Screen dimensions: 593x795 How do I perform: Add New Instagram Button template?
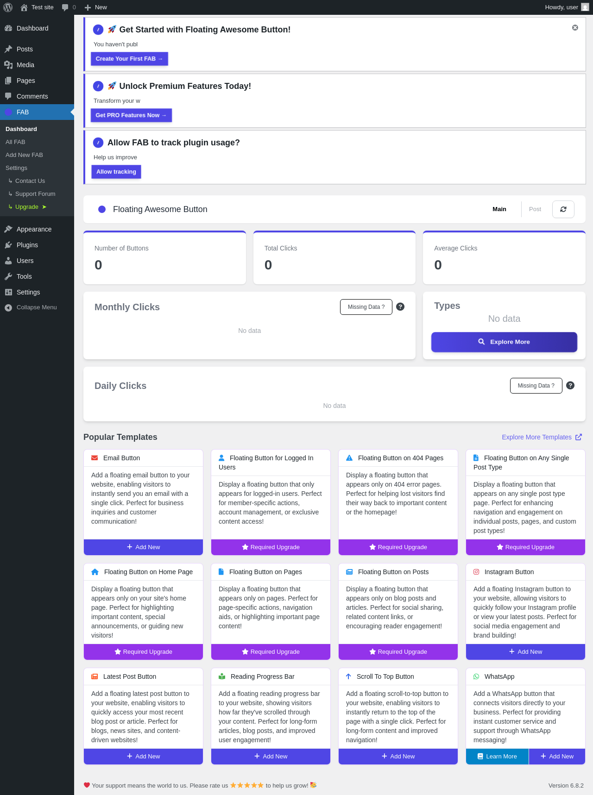click(525, 652)
